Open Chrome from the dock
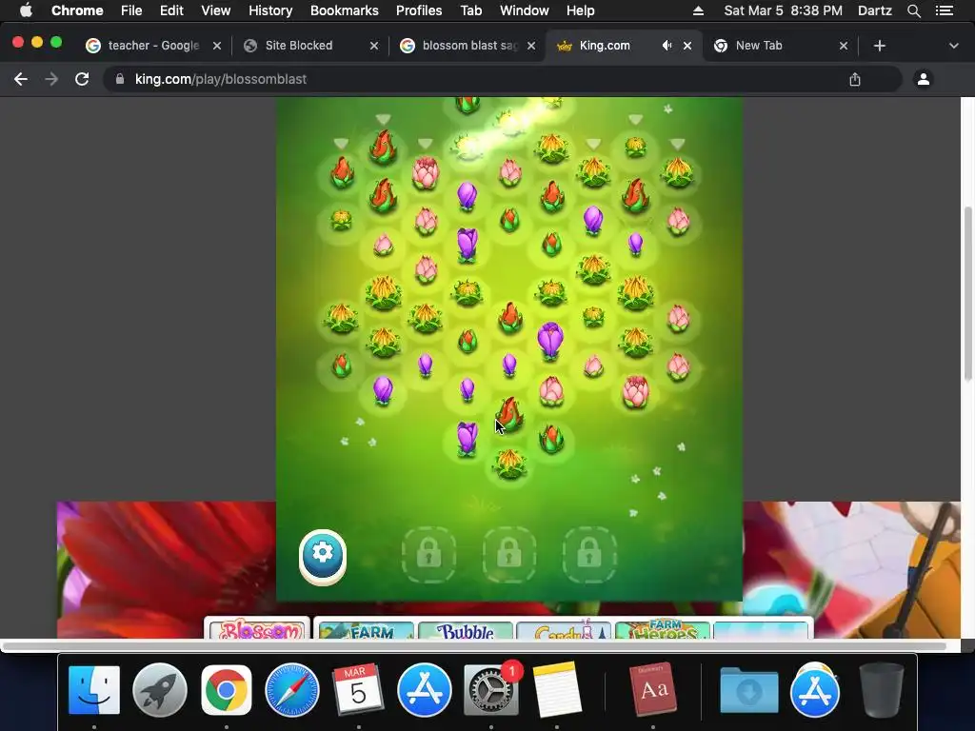Image resolution: width=975 pixels, height=731 pixels. point(227,690)
